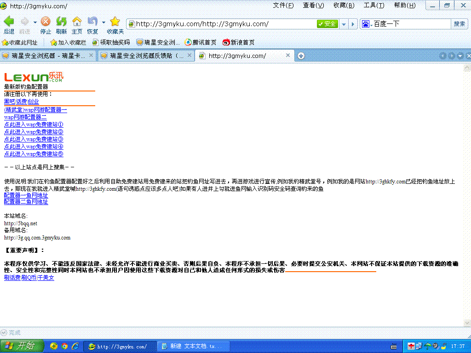Close the 瑞星安全浏览器反馈贴 tab
The image size is (471, 353).
189,55
